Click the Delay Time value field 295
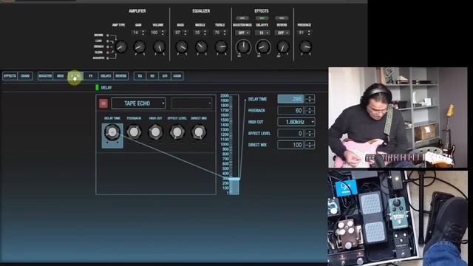This screenshot has height=266, width=473. pyautogui.click(x=290, y=99)
